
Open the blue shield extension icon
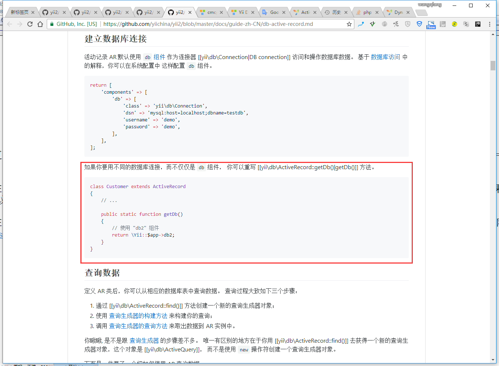(419, 24)
